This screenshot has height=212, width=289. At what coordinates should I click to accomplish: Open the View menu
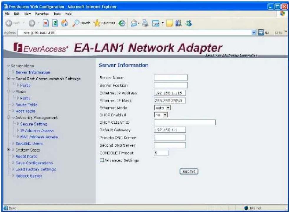[x=28, y=14]
